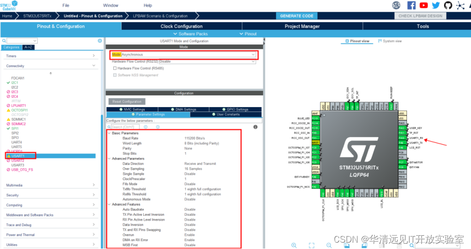This screenshot has height=249, width=471.
Task: Click the STM32CubeMX logo
Action: tap(9, 5)
